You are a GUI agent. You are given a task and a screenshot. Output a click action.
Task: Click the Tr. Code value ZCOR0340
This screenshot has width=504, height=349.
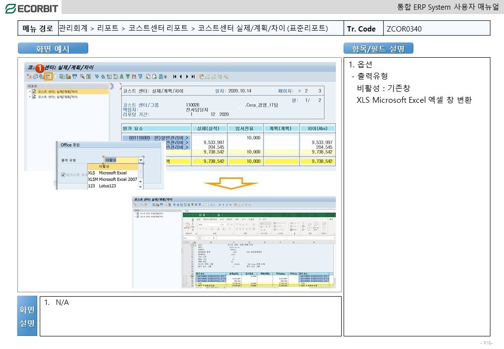(404, 29)
